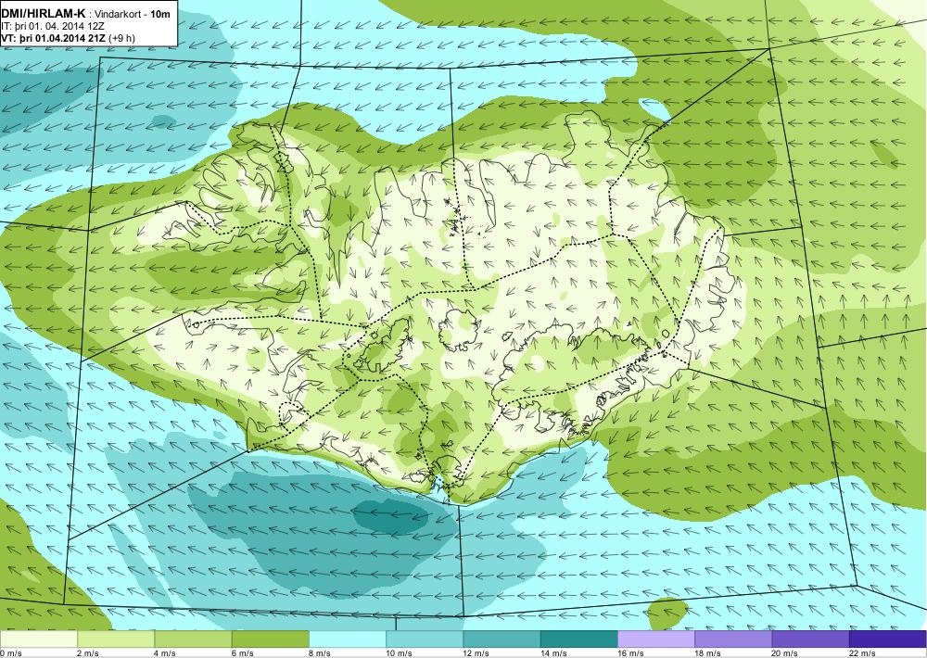Click the "22 m/s" legend label
The image size is (927, 658).
[862, 653]
